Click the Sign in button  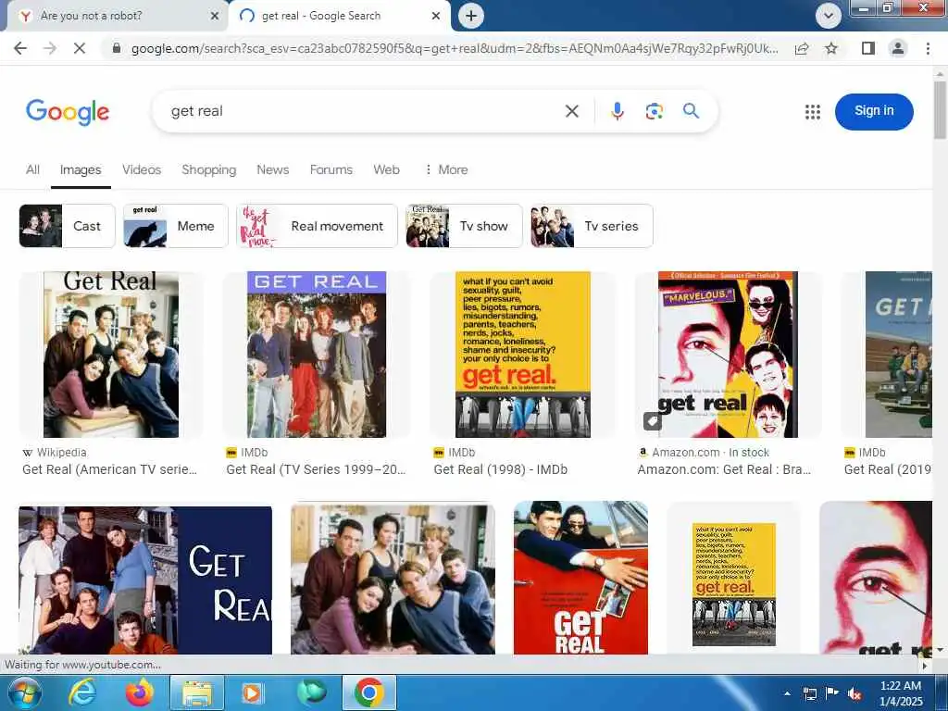pyautogui.click(x=874, y=111)
